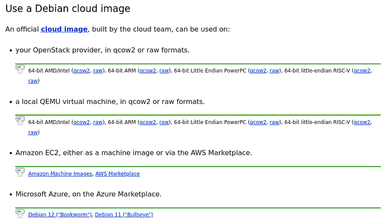Select OpenStack Little Endian PowerPC raw link

[275, 71]
